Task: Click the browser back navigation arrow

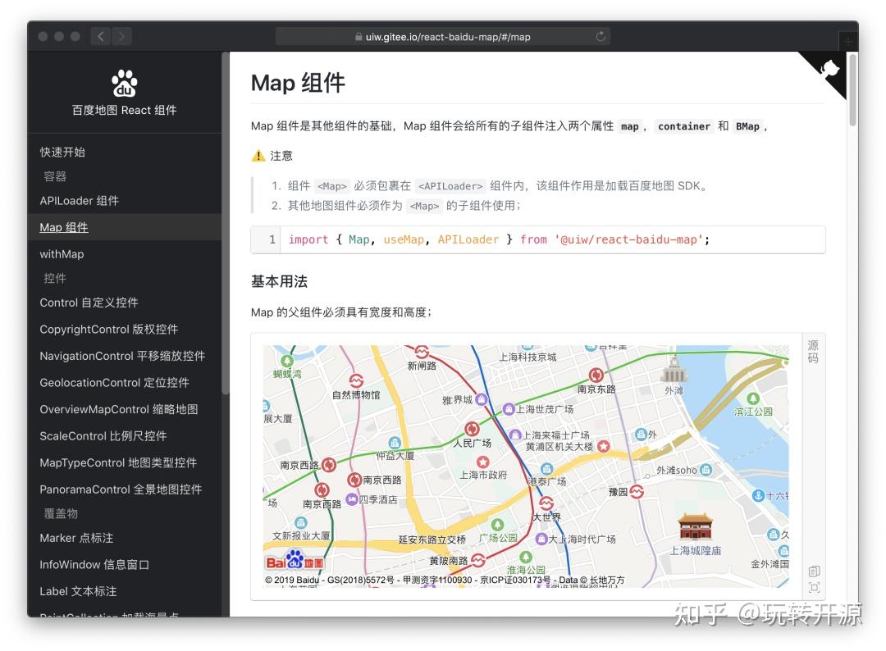Action: tap(99, 36)
